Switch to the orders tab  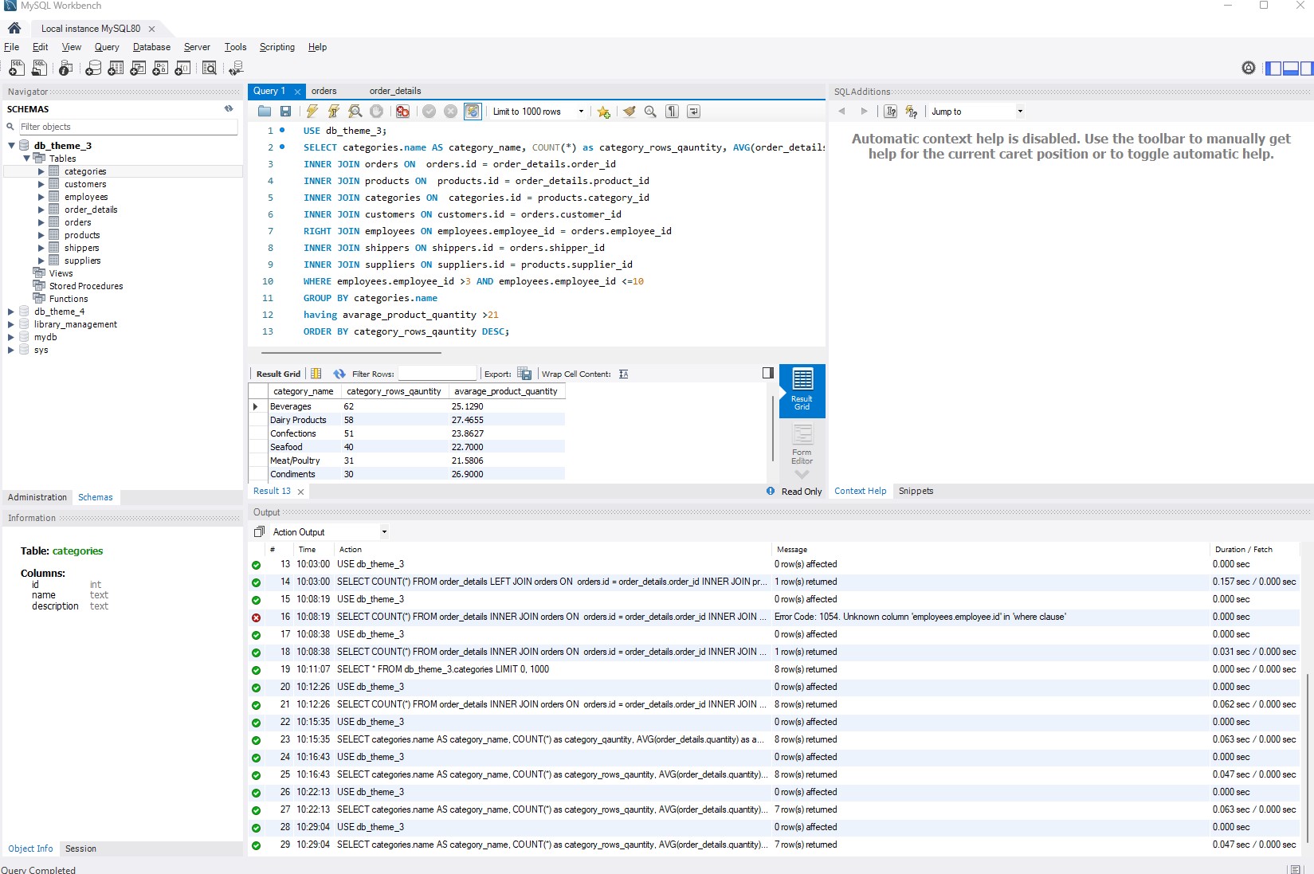(x=324, y=91)
